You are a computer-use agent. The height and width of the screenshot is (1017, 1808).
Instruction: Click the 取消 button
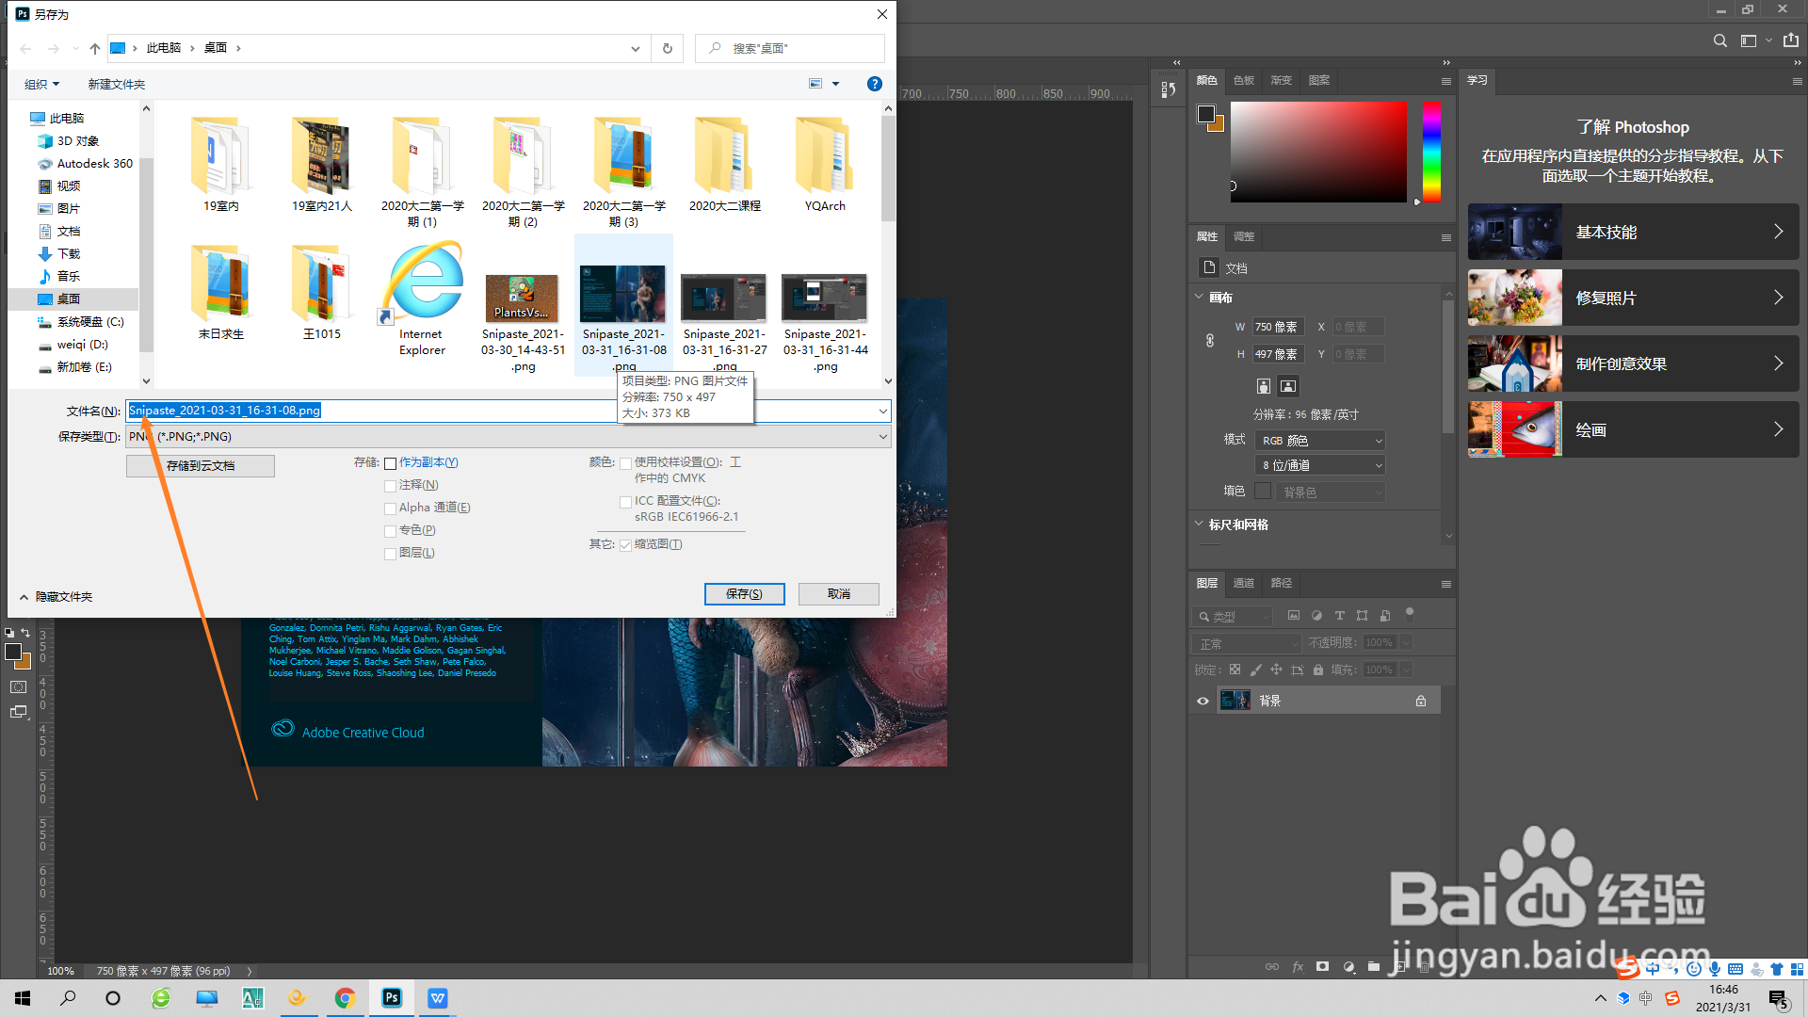point(839,594)
